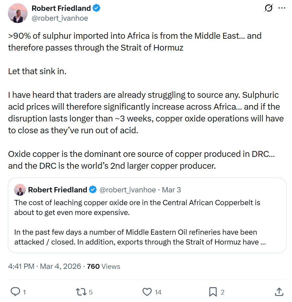
Task: Click the @robert_ivanhoe handle in quoted post
Action: click(x=127, y=190)
